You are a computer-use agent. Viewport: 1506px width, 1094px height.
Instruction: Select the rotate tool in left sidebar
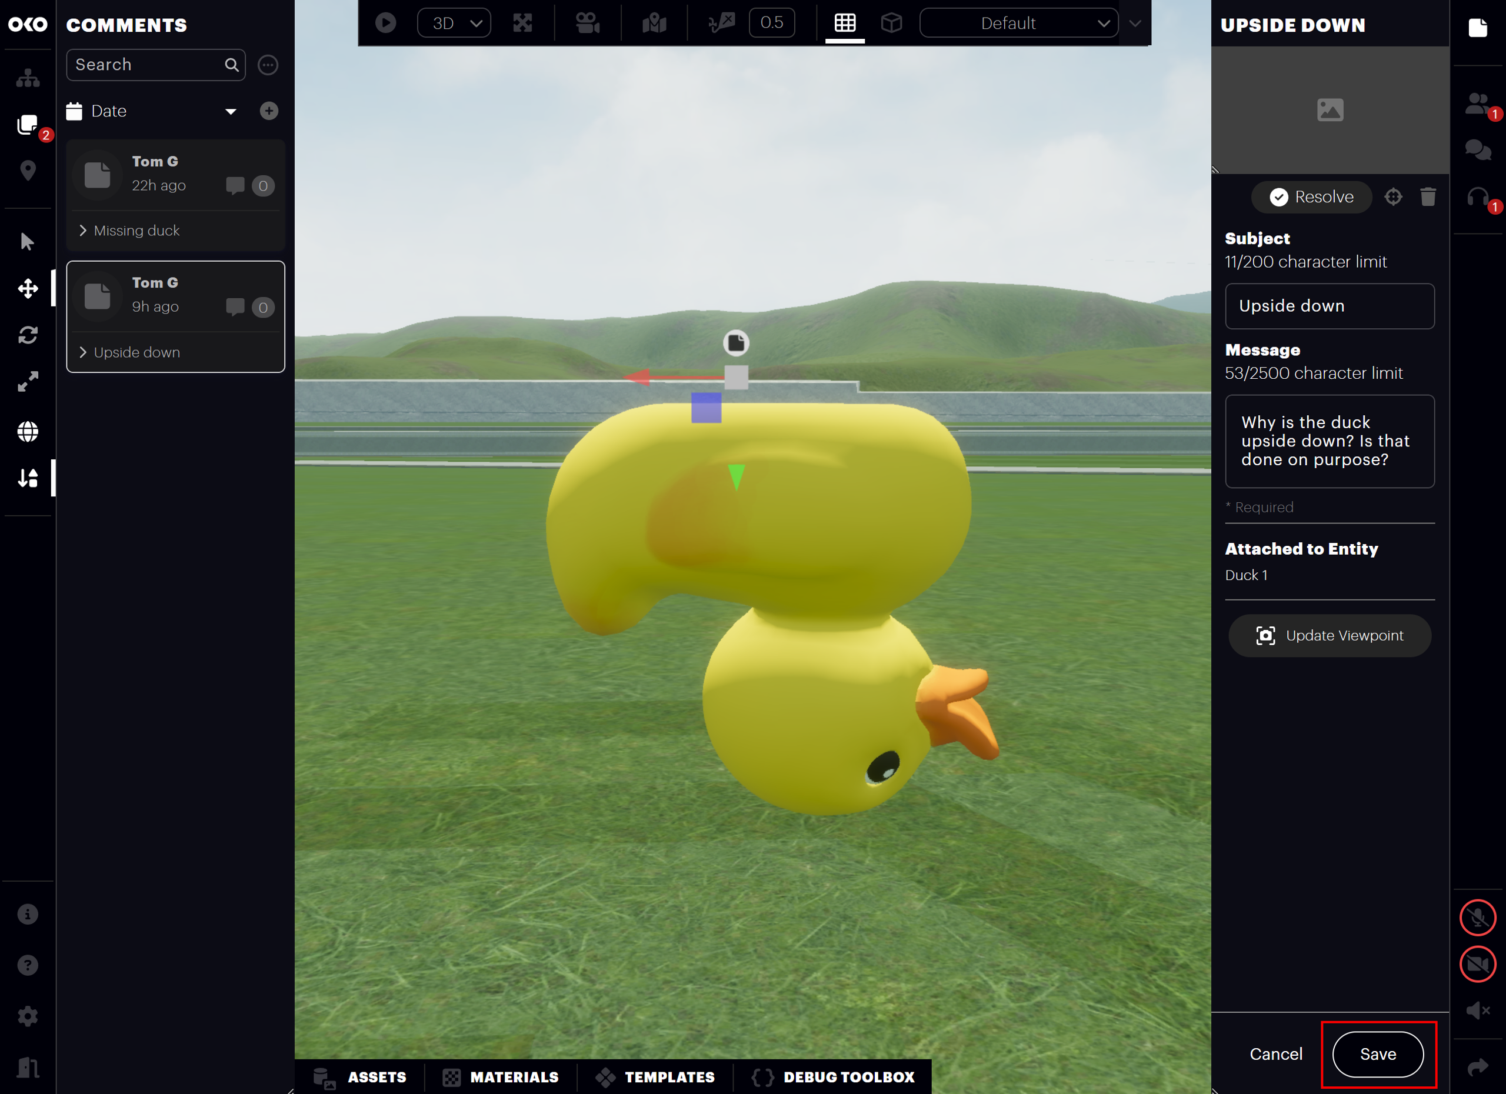pyautogui.click(x=28, y=335)
